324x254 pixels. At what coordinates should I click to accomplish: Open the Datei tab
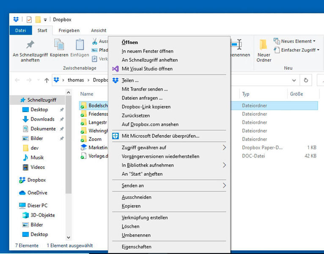point(21,30)
